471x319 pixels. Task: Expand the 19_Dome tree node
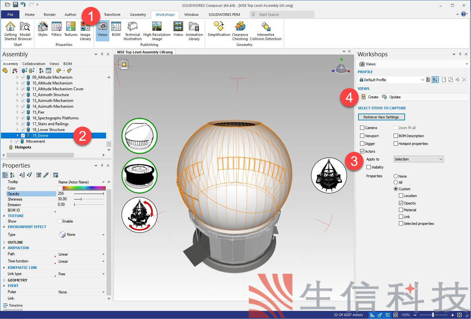pos(17,136)
